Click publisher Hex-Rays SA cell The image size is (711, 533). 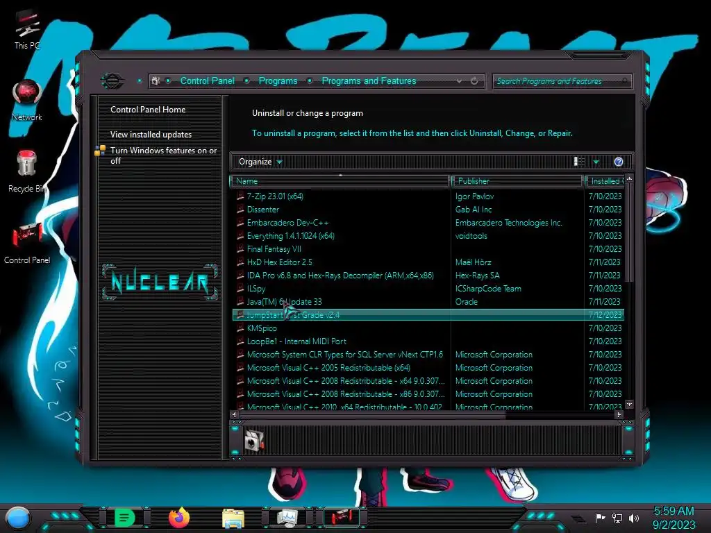click(x=477, y=275)
